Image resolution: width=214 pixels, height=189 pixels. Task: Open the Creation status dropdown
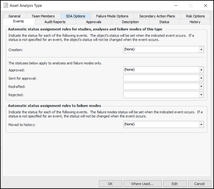coord(201,50)
